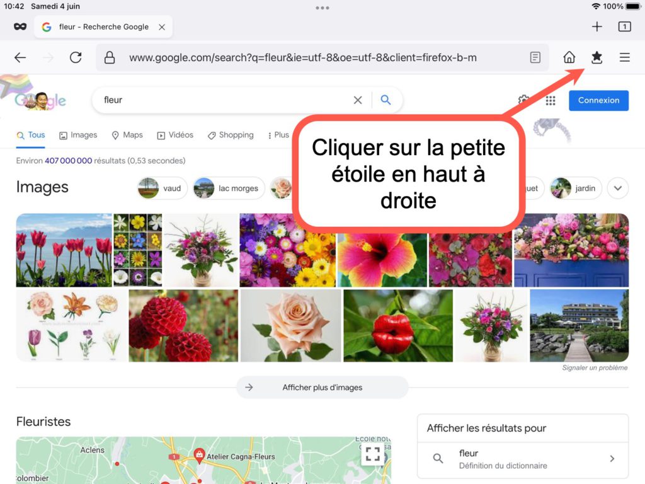Expand the image filter chips chevron
This screenshot has height=484, width=645.
click(617, 188)
